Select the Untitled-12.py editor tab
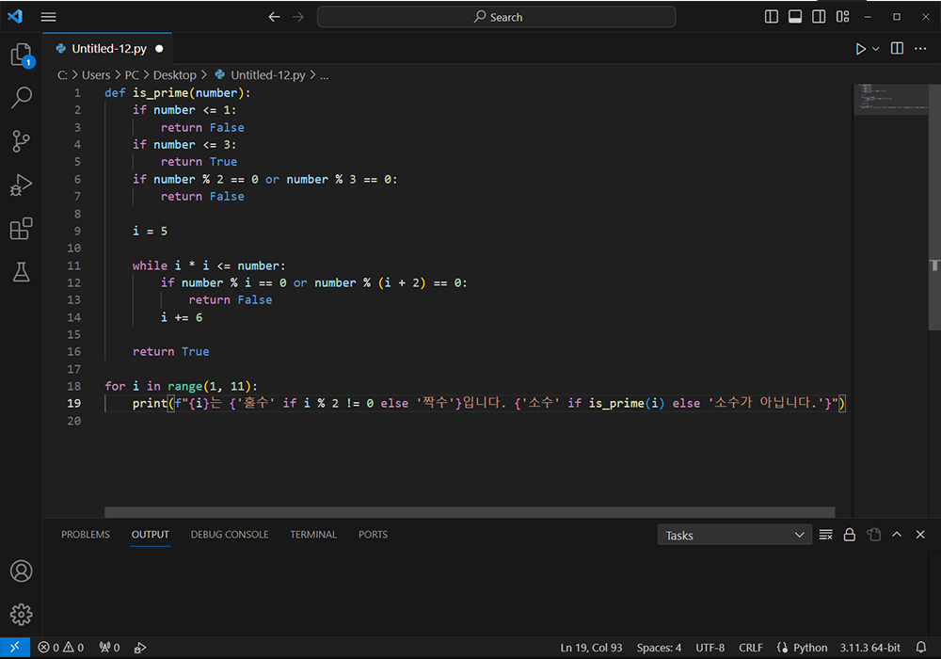The height and width of the screenshot is (659, 941). tap(108, 49)
